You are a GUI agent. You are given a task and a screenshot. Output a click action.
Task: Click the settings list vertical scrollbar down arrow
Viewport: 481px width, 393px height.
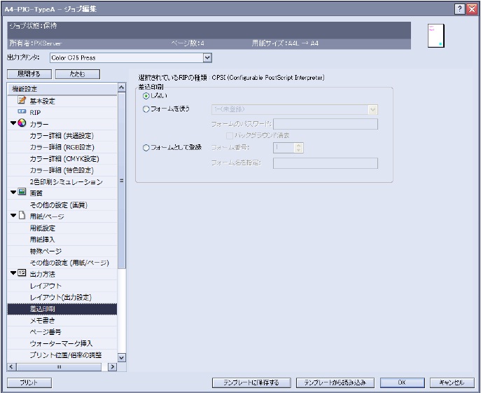121,357
